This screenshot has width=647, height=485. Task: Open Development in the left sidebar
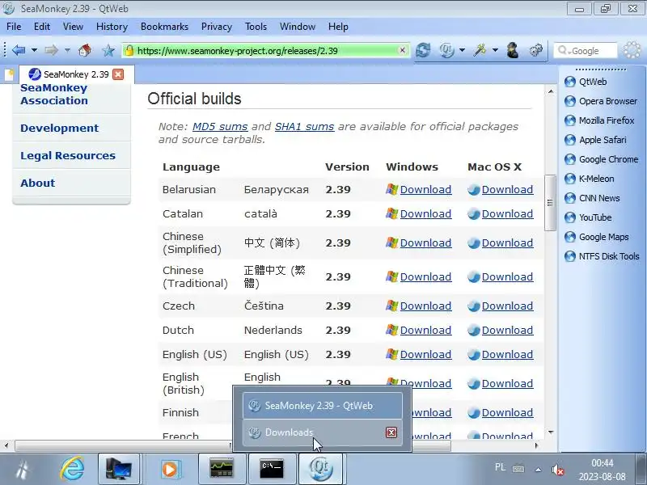point(59,128)
